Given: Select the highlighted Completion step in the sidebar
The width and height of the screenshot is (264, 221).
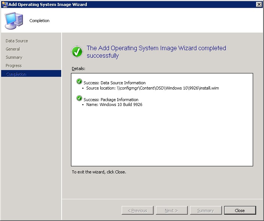Looking at the screenshot, I should pos(16,74).
